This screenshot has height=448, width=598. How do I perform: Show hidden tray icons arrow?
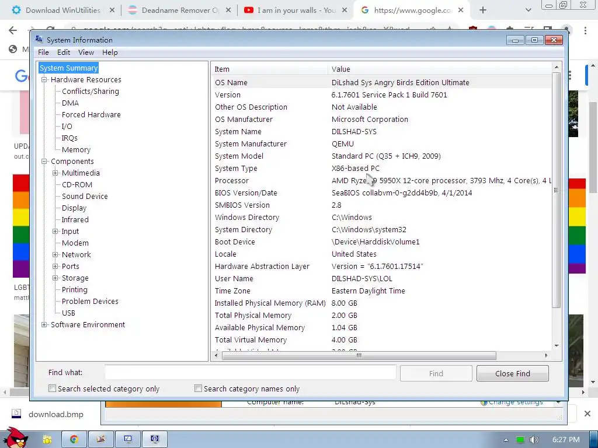tap(506, 440)
